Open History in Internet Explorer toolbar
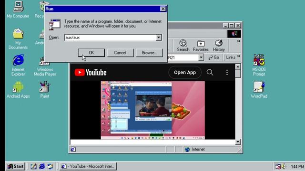305x171 pixels. click(219, 46)
